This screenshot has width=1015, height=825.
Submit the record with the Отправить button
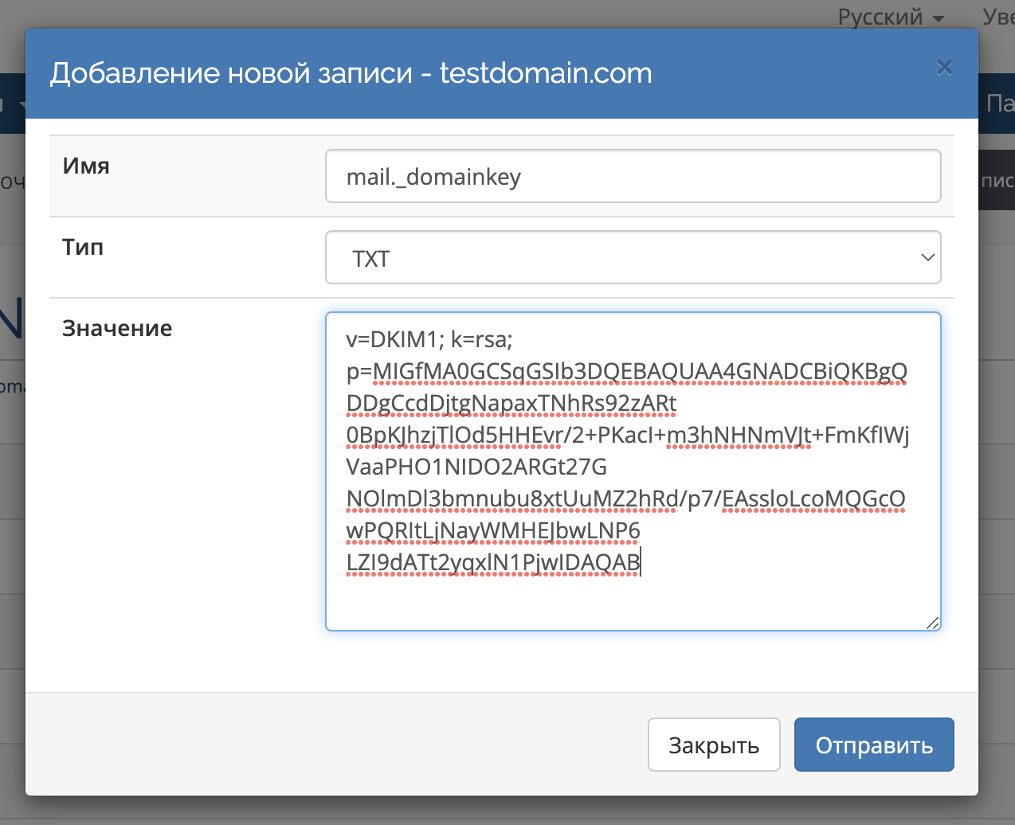[x=873, y=745]
